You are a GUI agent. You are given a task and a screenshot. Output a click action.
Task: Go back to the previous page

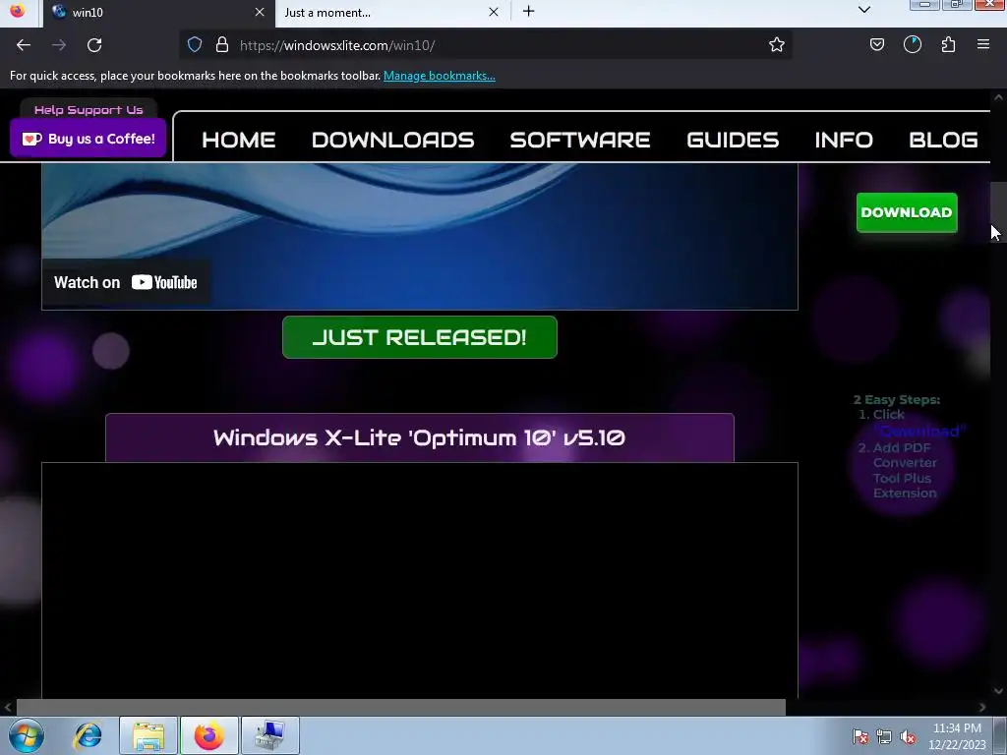24,45
